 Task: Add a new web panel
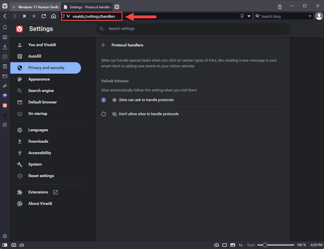point(5,125)
